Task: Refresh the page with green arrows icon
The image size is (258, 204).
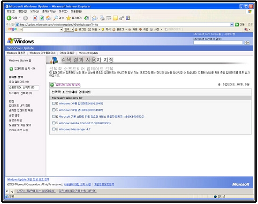Action: point(42,18)
